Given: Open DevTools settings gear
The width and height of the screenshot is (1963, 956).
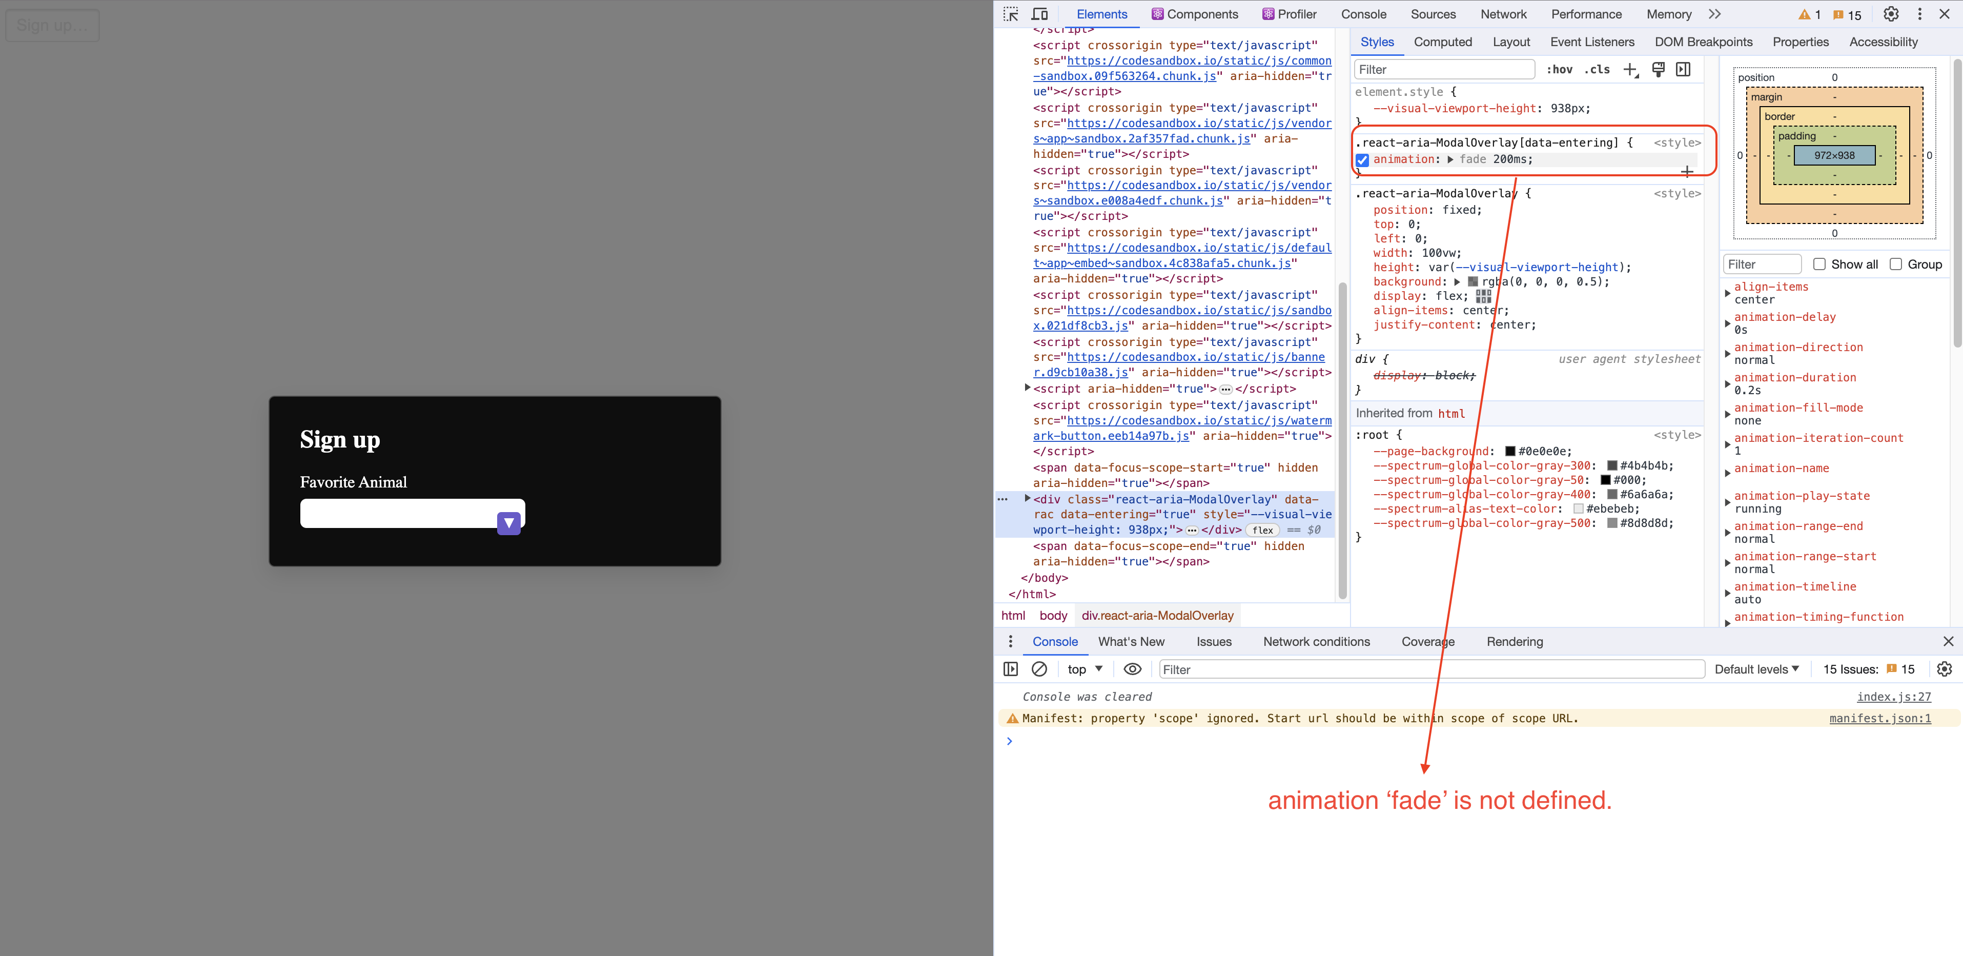Looking at the screenshot, I should pos(1891,14).
